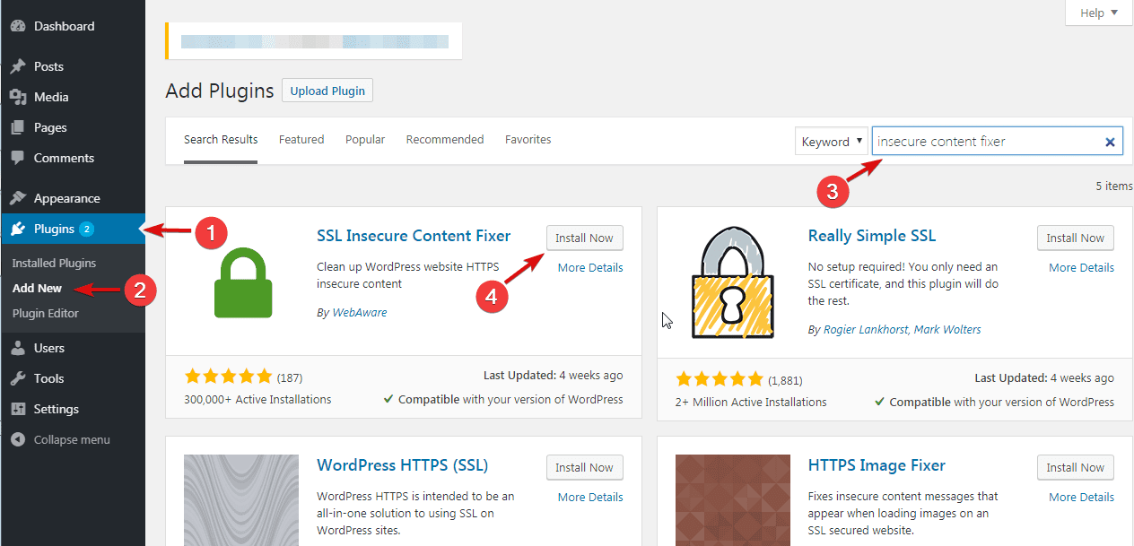Open the Comments menu item

[73, 158]
